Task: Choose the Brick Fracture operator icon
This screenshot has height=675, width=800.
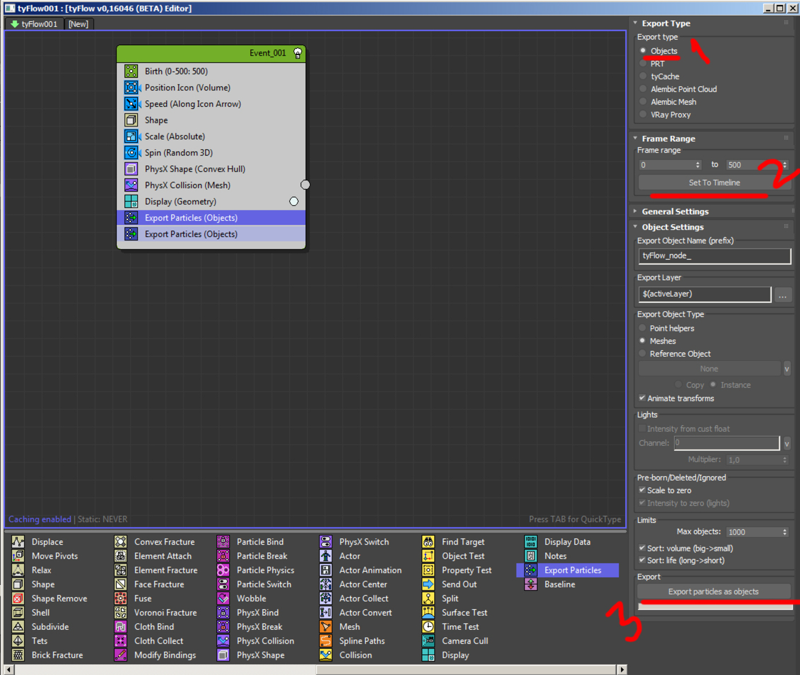Action: tap(18, 655)
